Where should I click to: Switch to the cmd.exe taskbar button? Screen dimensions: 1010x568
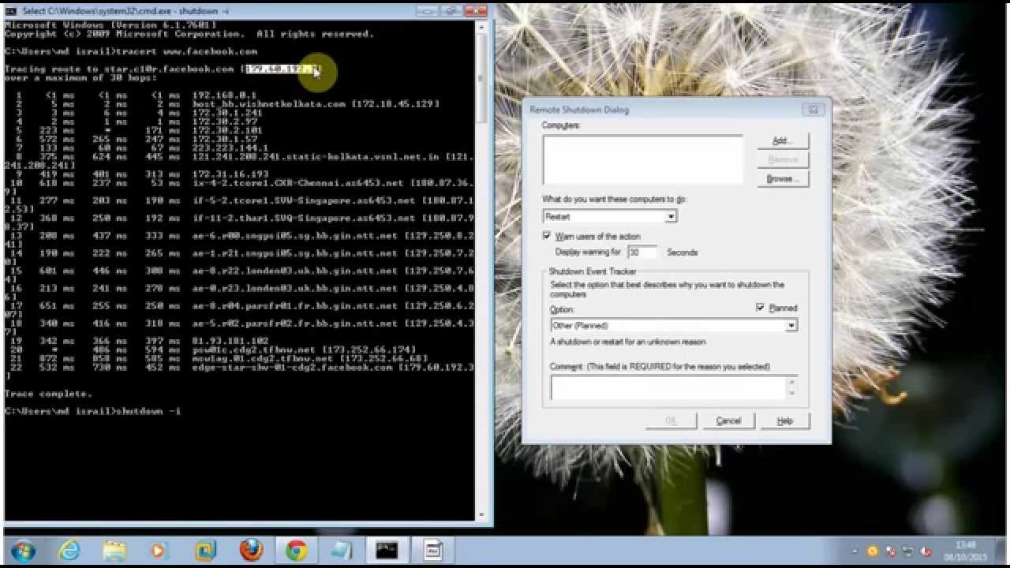[387, 550]
